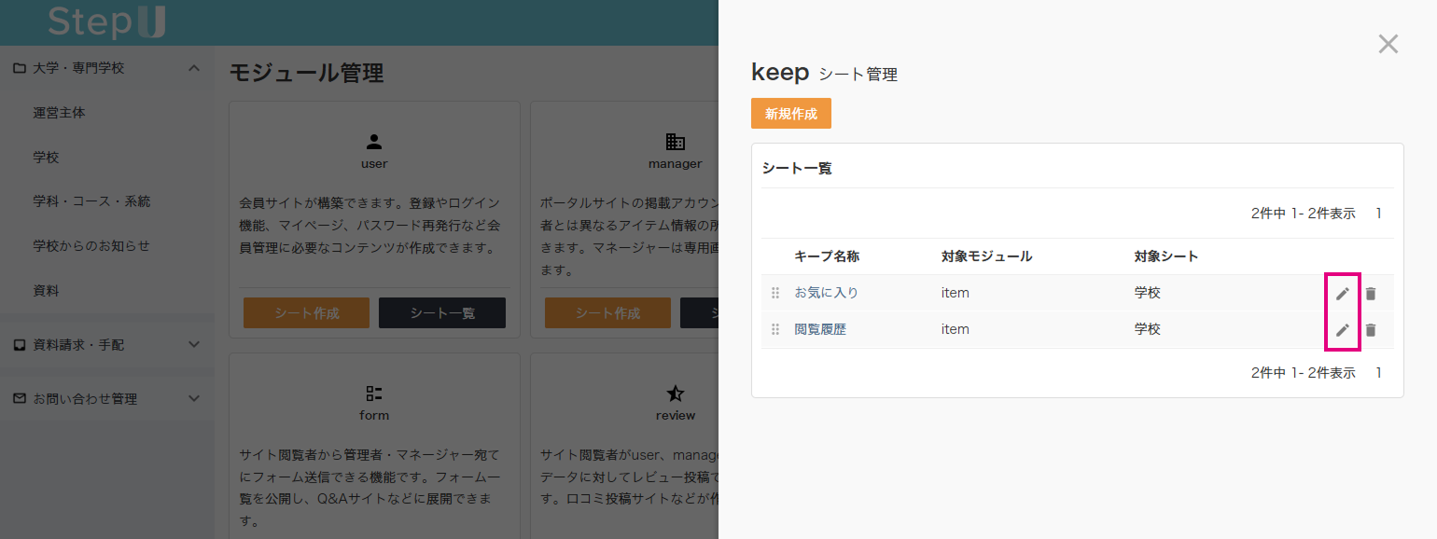Go to page 1 in top pagination

[x=1378, y=214]
